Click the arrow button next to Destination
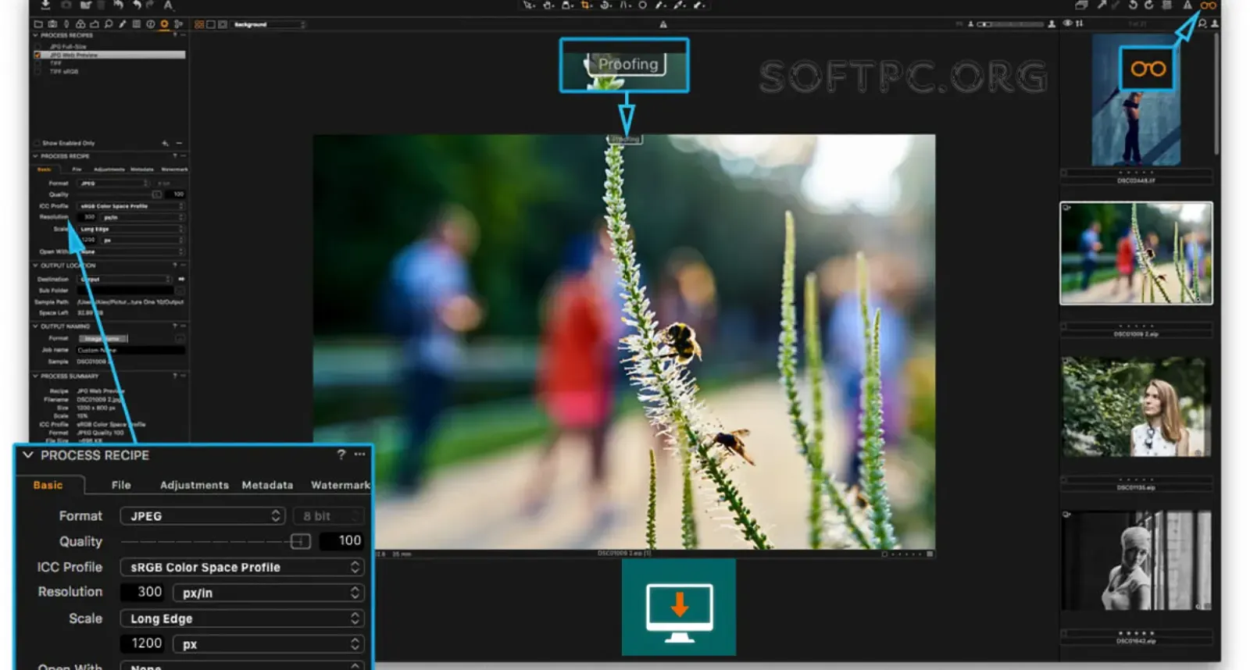The height and width of the screenshot is (670, 1250). click(x=181, y=279)
